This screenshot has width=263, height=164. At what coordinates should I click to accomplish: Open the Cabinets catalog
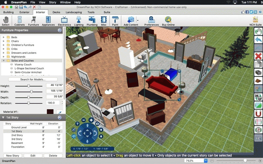tap(19, 21)
